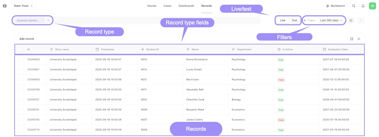Check the box for record 33049801
This screenshot has width=379, height=137.
click(x=19, y=70)
